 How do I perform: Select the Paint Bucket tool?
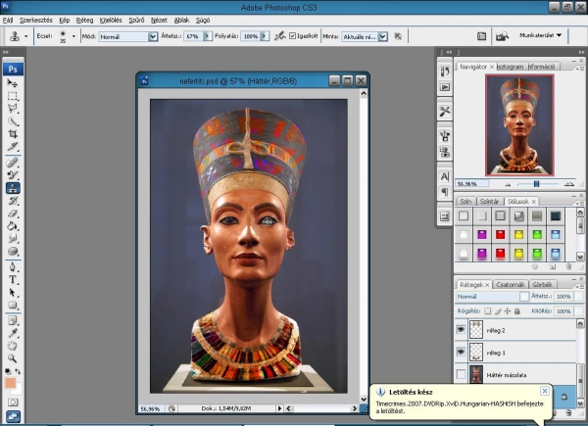pyautogui.click(x=13, y=226)
